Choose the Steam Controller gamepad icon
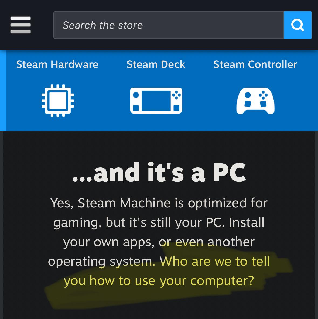The width and height of the screenshot is (318, 319). click(x=255, y=101)
